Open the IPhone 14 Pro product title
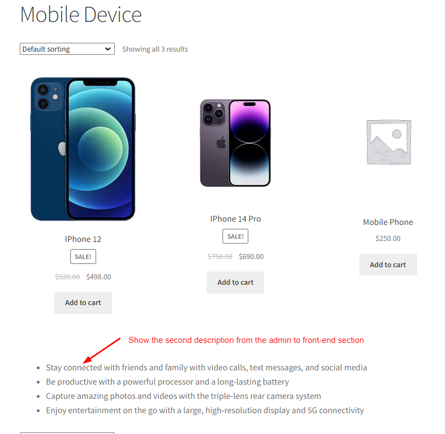 (x=235, y=219)
